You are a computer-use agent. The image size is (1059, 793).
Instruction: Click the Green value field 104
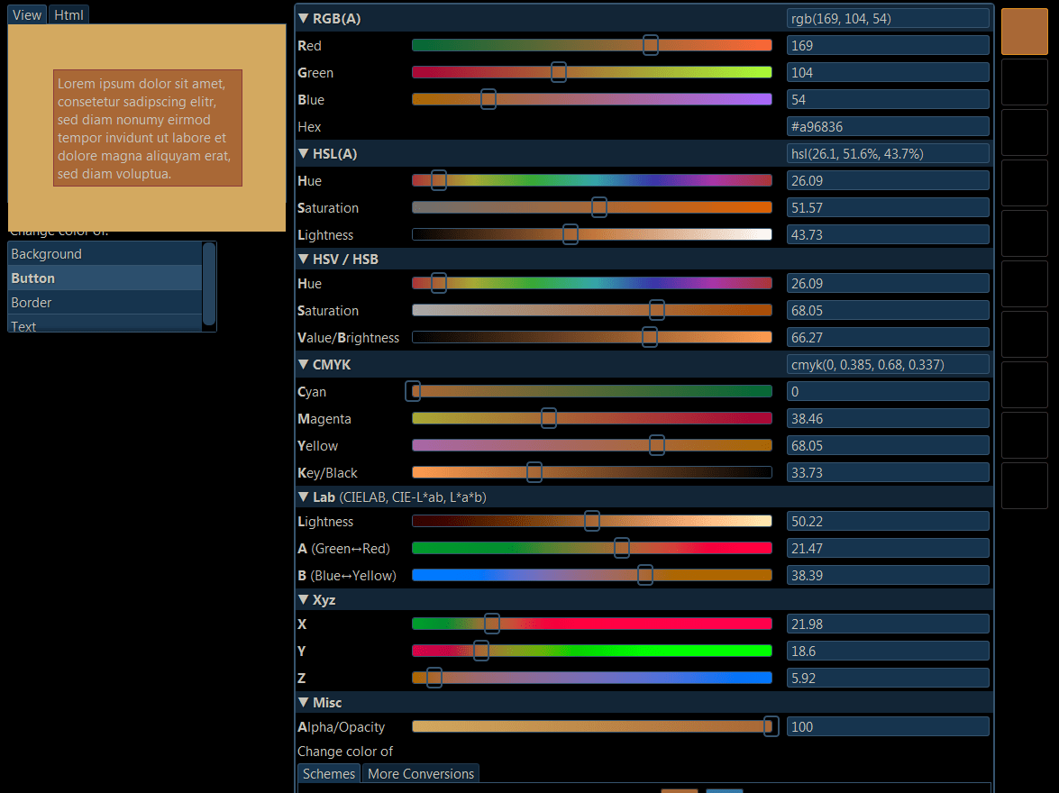coord(888,73)
